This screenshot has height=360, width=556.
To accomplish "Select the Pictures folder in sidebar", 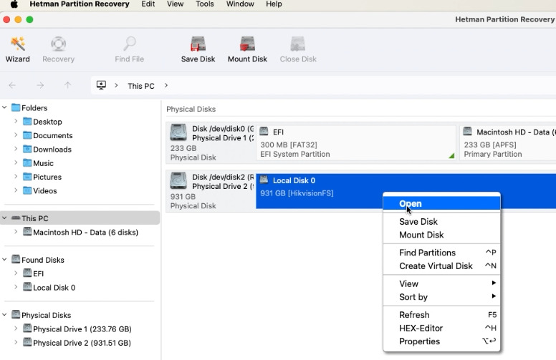I will (47, 177).
